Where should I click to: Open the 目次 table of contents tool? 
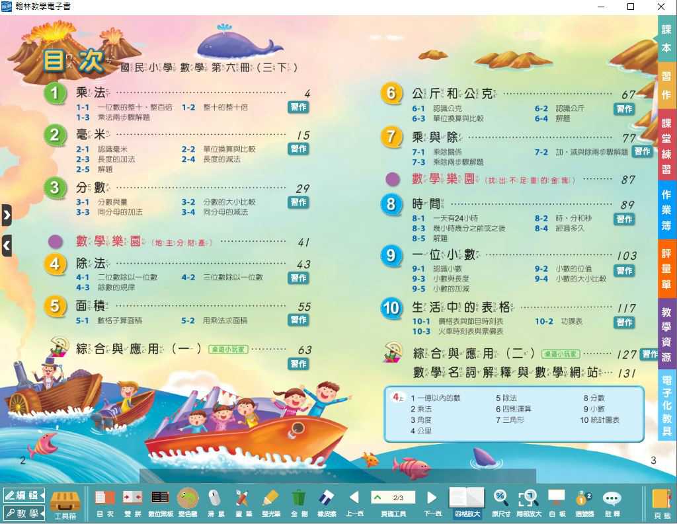[105, 504]
